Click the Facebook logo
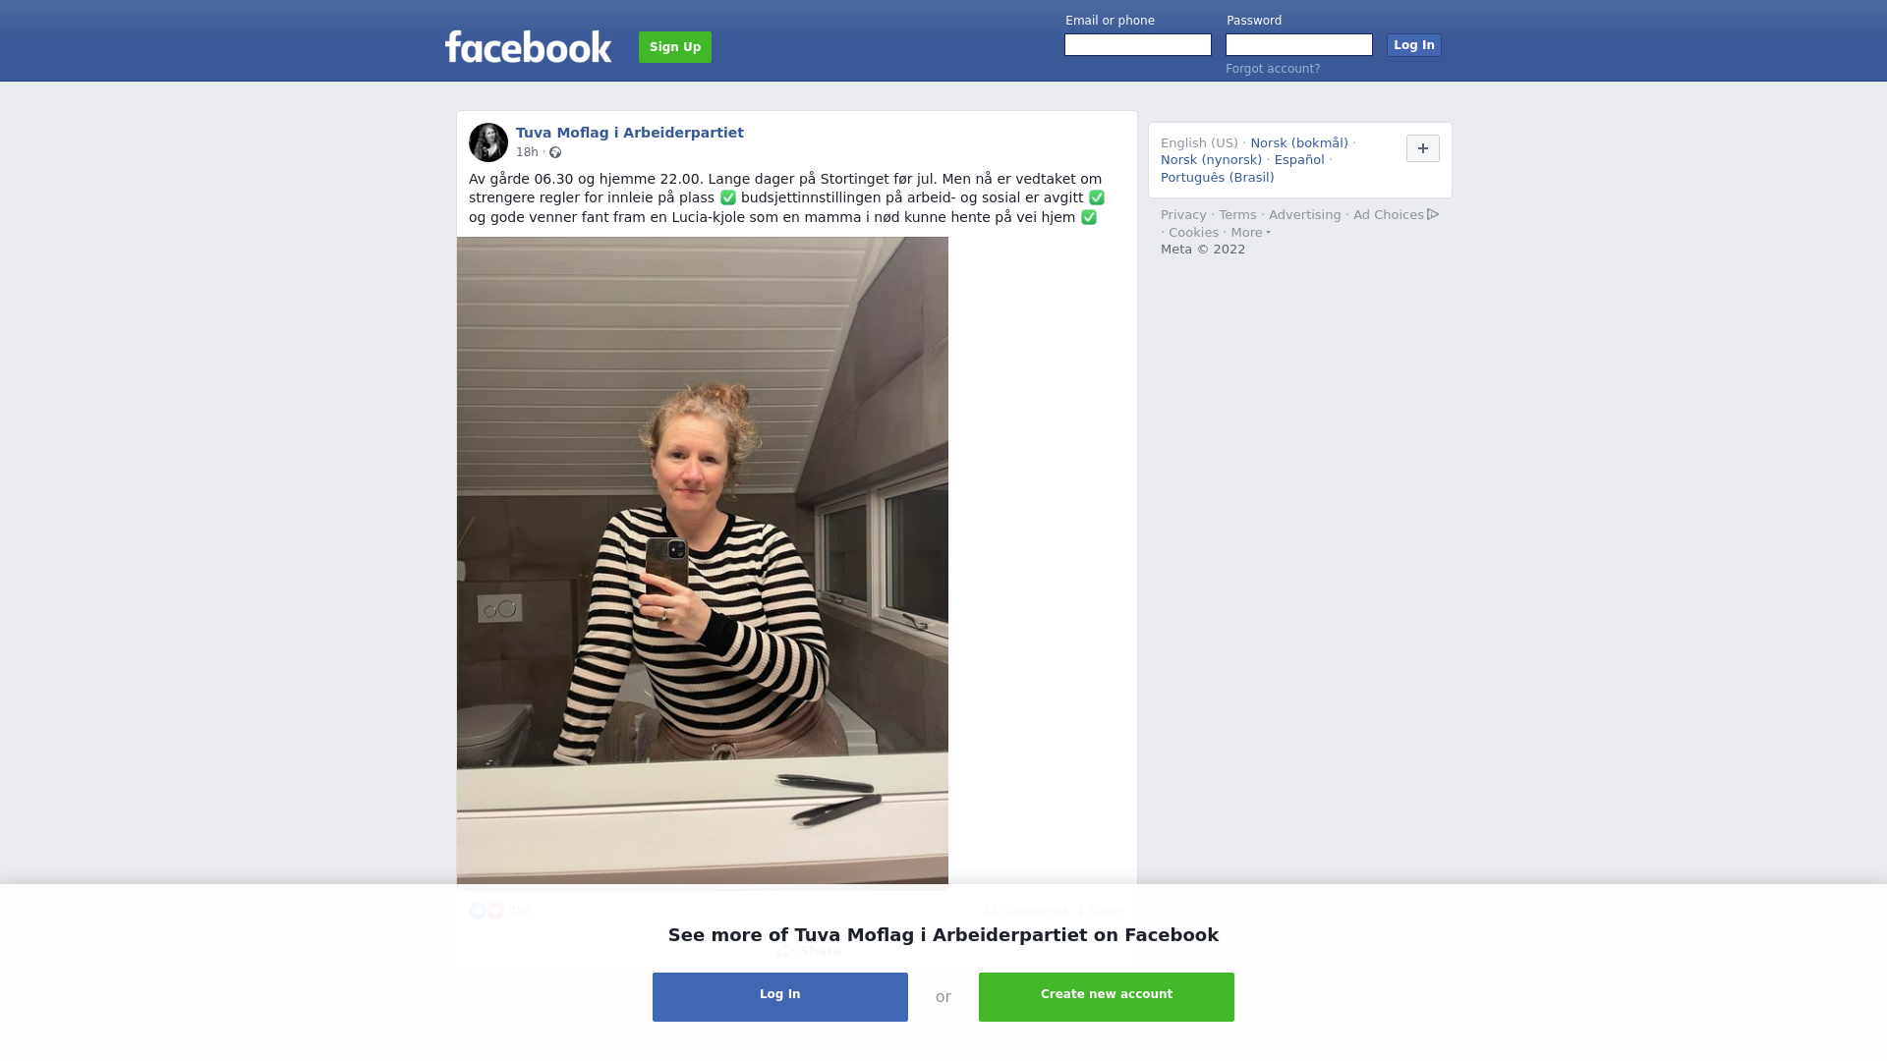The height and width of the screenshot is (1061, 1887). (528, 46)
